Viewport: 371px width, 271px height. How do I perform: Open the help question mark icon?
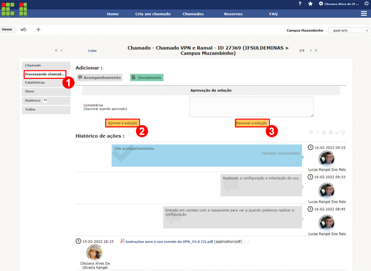pos(300,4)
